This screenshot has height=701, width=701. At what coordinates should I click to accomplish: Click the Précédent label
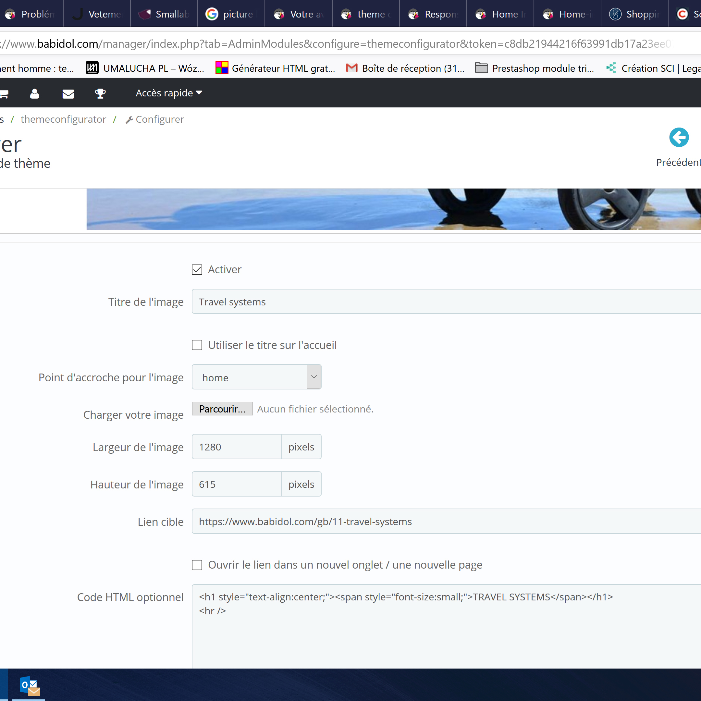pos(678,163)
